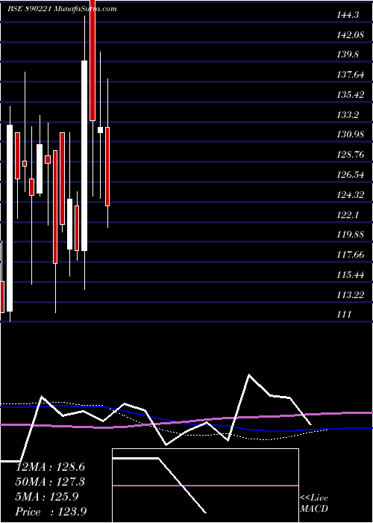This screenshot has width=373, height=523.
Task: Click the 137.64 price axis label
Action: coord(351,75)
